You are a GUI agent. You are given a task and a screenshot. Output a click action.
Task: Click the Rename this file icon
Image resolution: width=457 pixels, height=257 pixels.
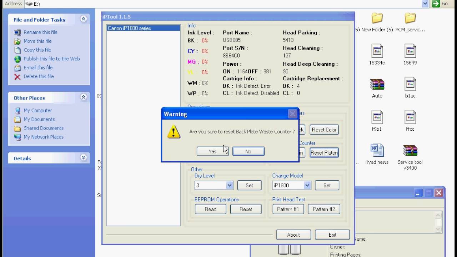(17, 32)
